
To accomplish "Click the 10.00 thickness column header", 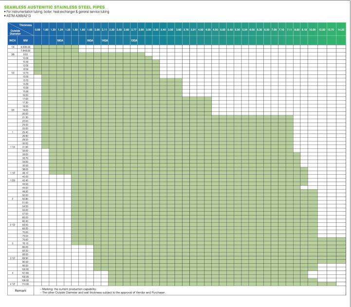I will pyautogui.click(x=313, y=30).
